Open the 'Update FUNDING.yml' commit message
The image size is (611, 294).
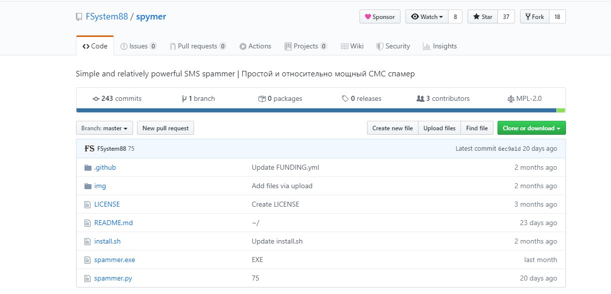285,168
